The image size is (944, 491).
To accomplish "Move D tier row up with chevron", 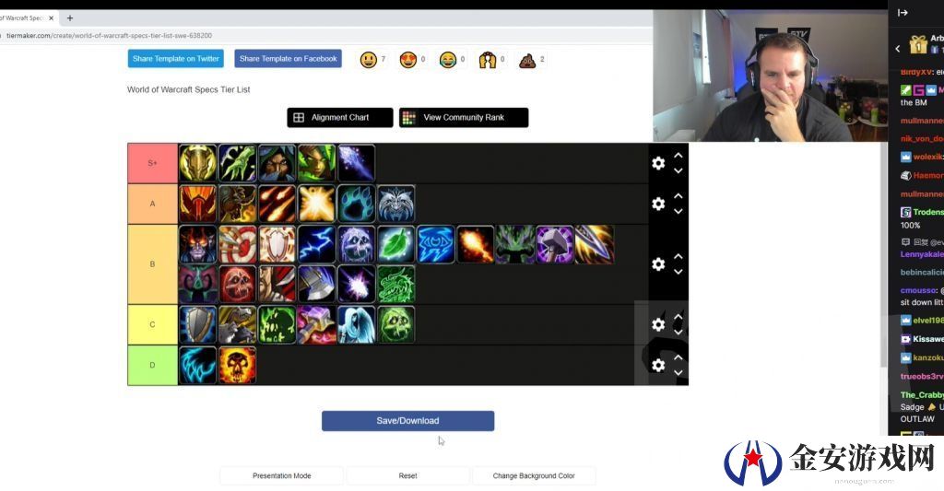I will (x=678, y=357).
